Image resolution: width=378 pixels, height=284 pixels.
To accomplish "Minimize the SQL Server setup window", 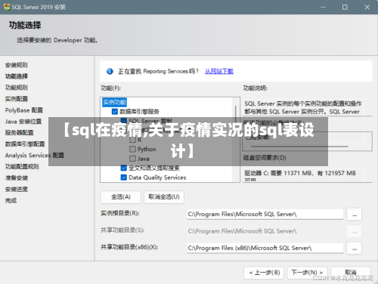I will tap(323, 7).
